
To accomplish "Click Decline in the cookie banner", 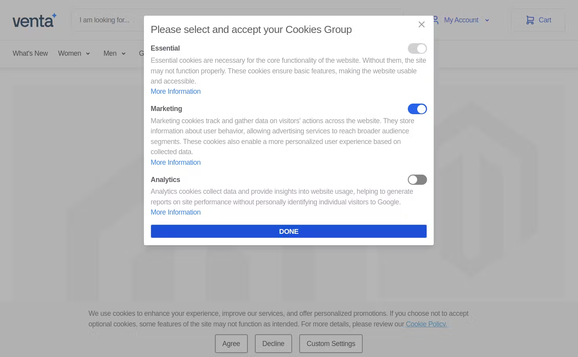I will click(273, 343).
